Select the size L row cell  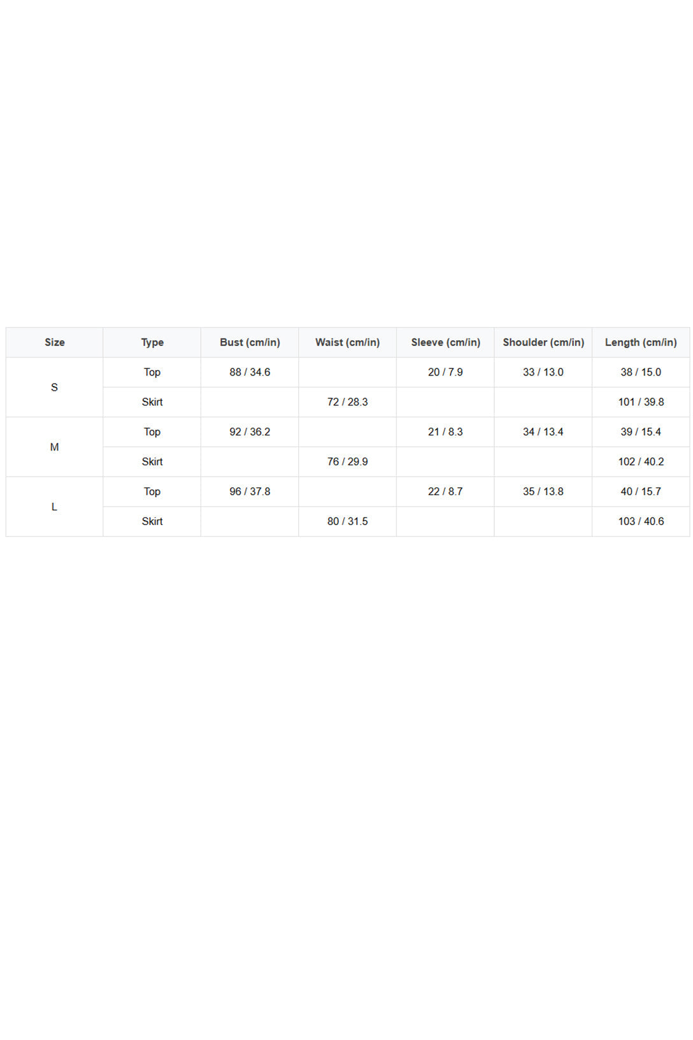tap(54, 507)
